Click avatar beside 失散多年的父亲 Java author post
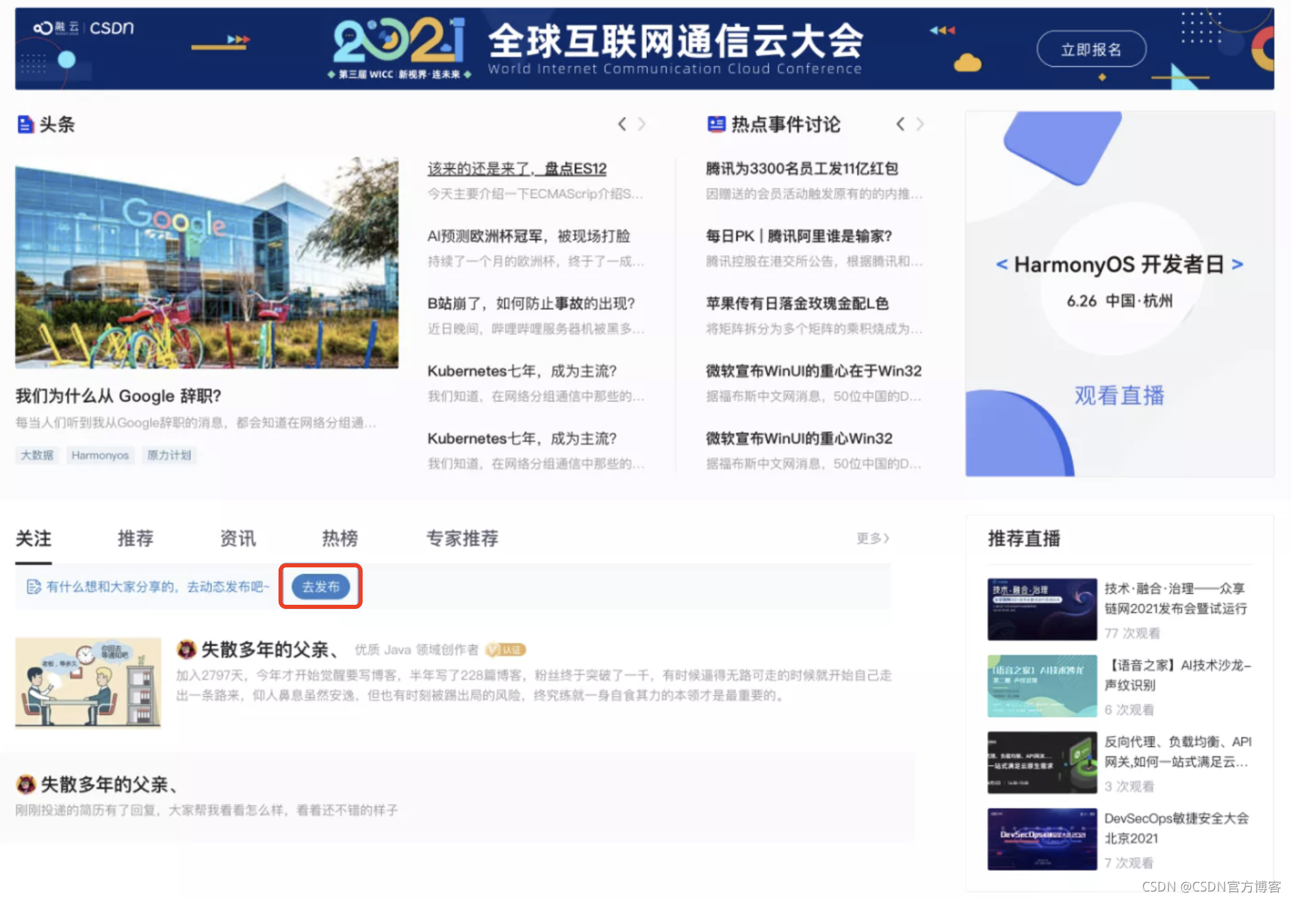 tap(186, 649)
